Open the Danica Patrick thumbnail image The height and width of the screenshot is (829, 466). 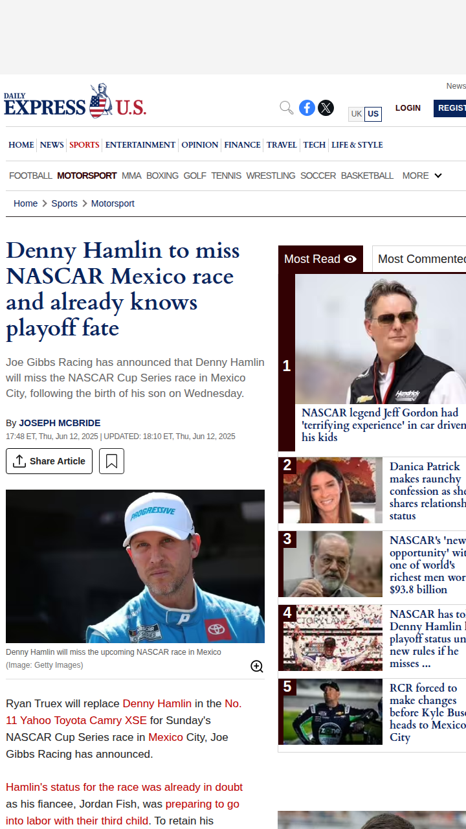pos(333,490)
